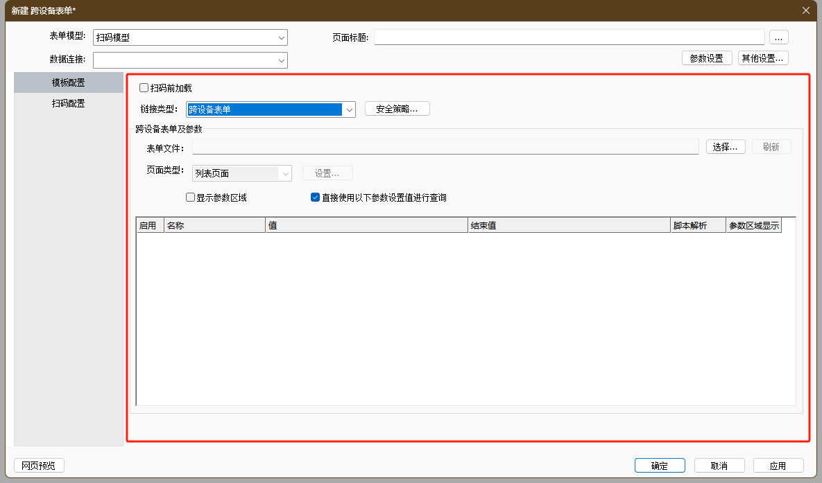This screenshot has width=822, height=483.
Task: Click the 名称 column header
Action: click(x=214, y=226)
